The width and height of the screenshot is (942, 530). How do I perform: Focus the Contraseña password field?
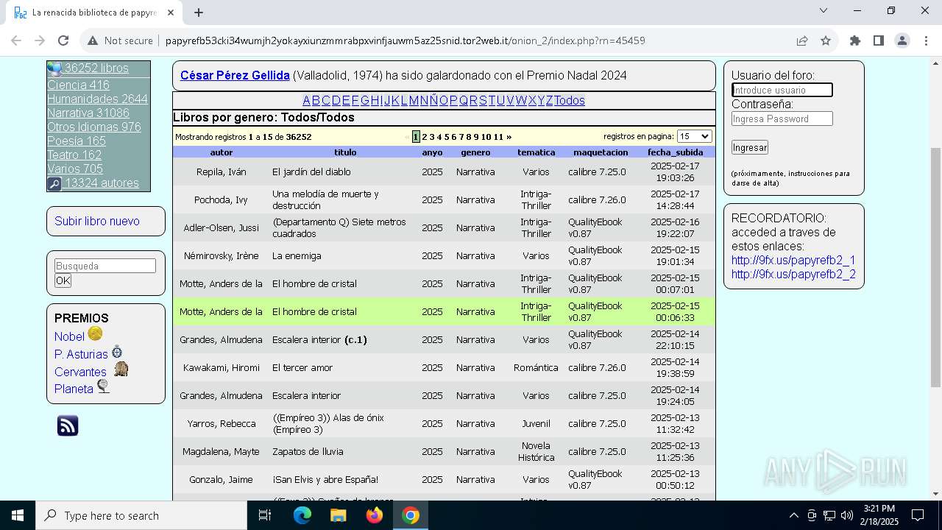782,119
